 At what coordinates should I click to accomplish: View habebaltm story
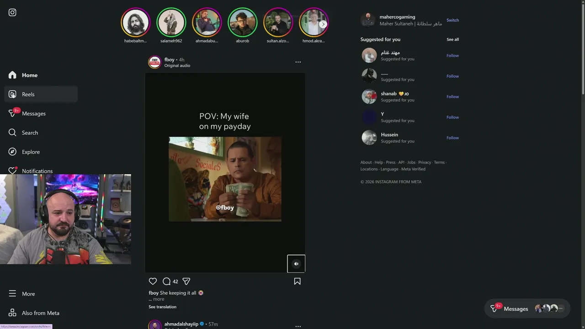pyautogui.click(x=135, y=22)
